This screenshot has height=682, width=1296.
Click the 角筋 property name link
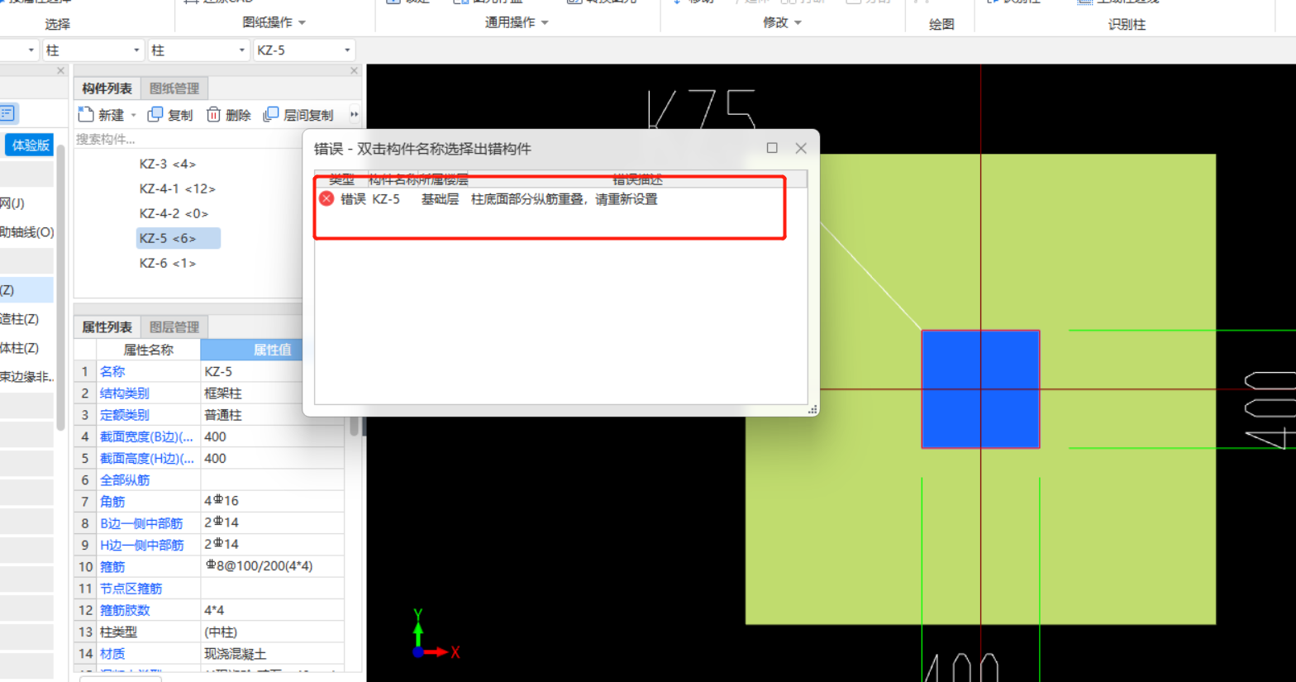pos(112,501)
